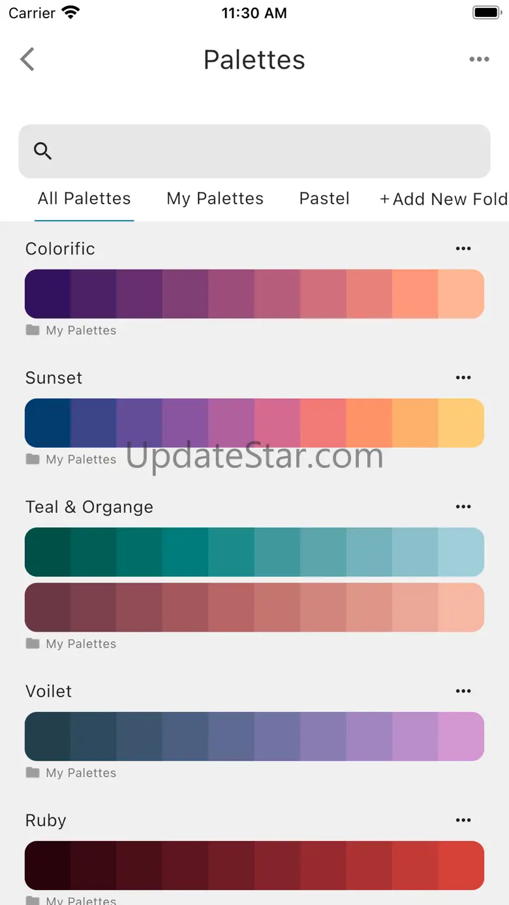Switch to the My Palettes tab
Screen dimensions: 509x905
tap(215, 199)
